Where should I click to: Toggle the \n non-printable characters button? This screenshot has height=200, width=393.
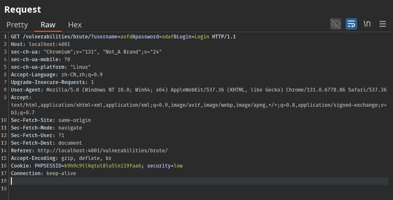coord(367,24)
